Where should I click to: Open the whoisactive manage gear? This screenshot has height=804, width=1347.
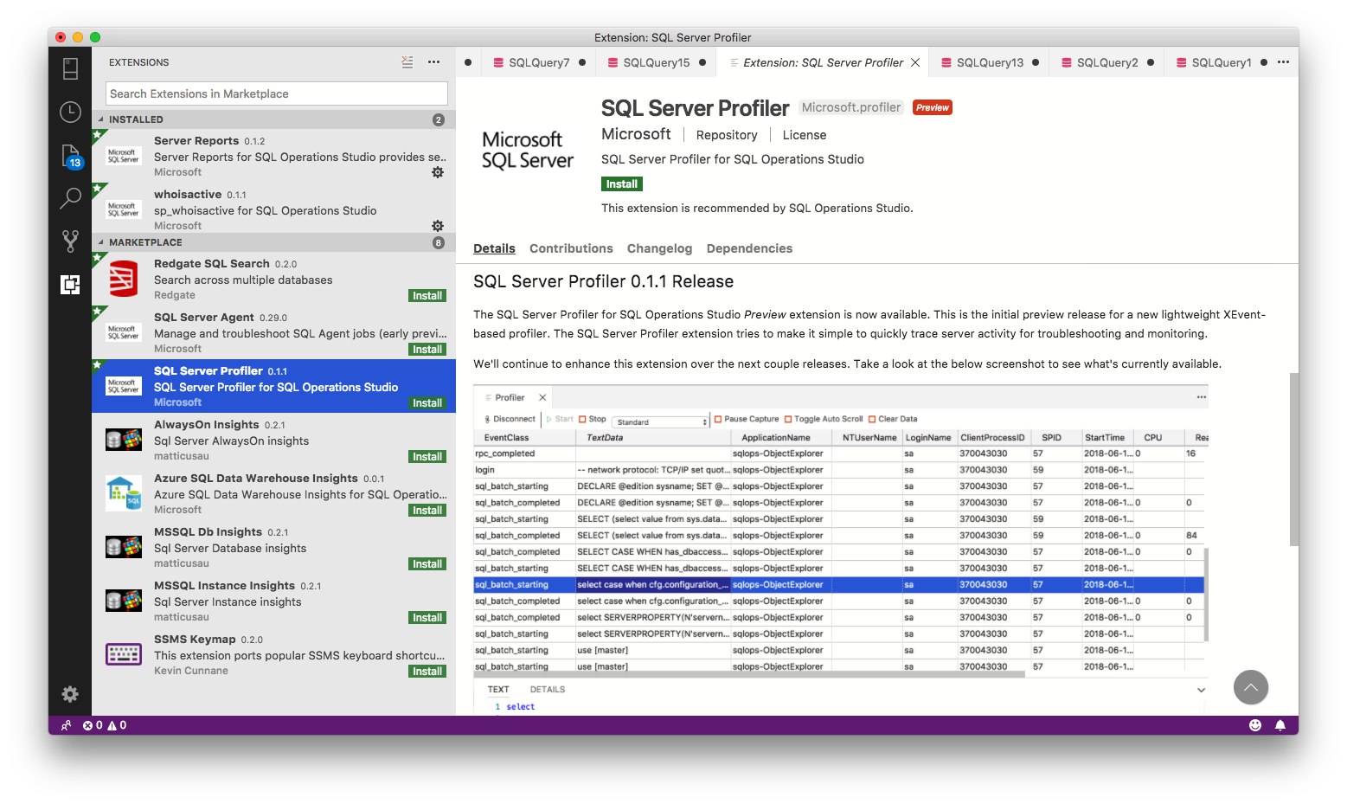438,226
